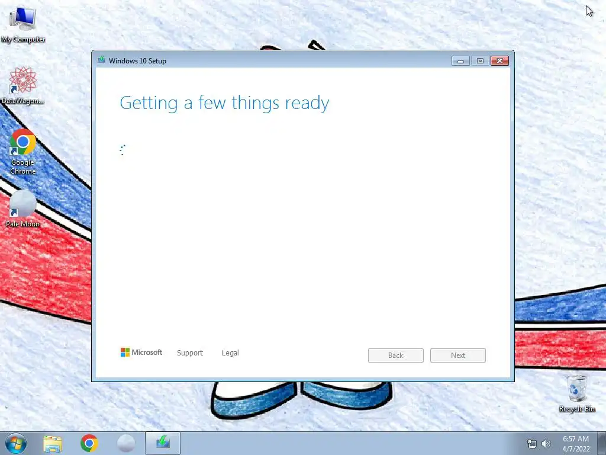606x455 pixels.
Task: Click the Microsoft logo in Setup
Action: click(x=141, y=352)
